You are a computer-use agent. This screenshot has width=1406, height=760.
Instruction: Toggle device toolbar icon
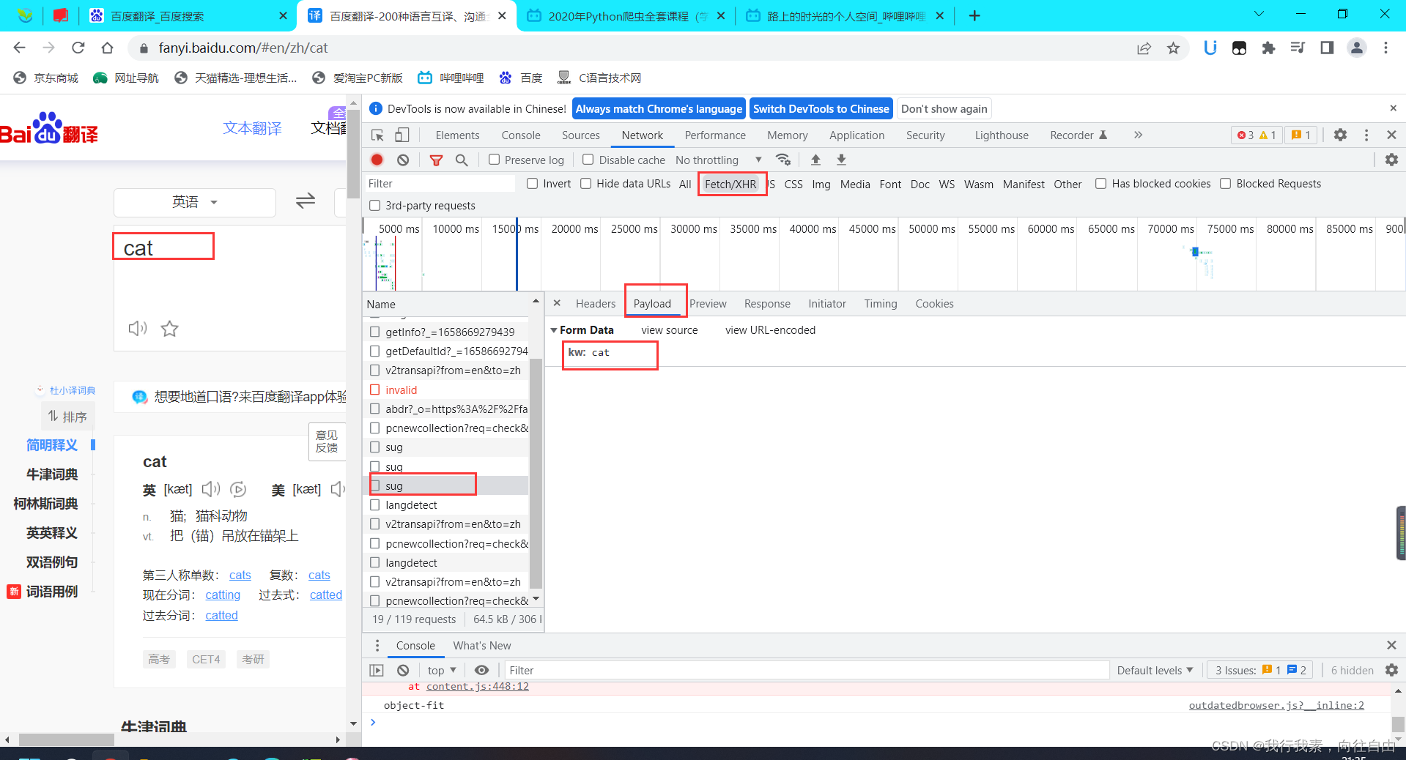402,135
